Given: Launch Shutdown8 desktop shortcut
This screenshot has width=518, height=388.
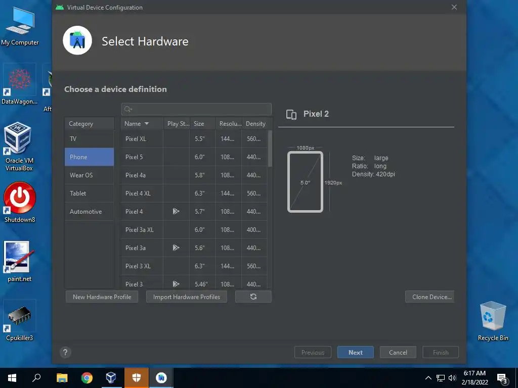Looking at the screenshot, I should (20, 202).
